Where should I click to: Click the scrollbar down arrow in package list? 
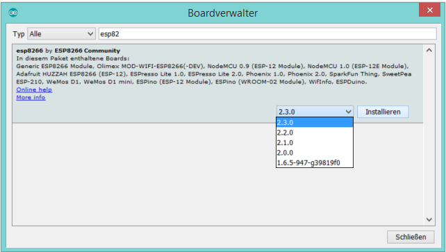click(x=429, y=219)
